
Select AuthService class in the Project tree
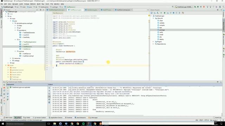point(27,54)
